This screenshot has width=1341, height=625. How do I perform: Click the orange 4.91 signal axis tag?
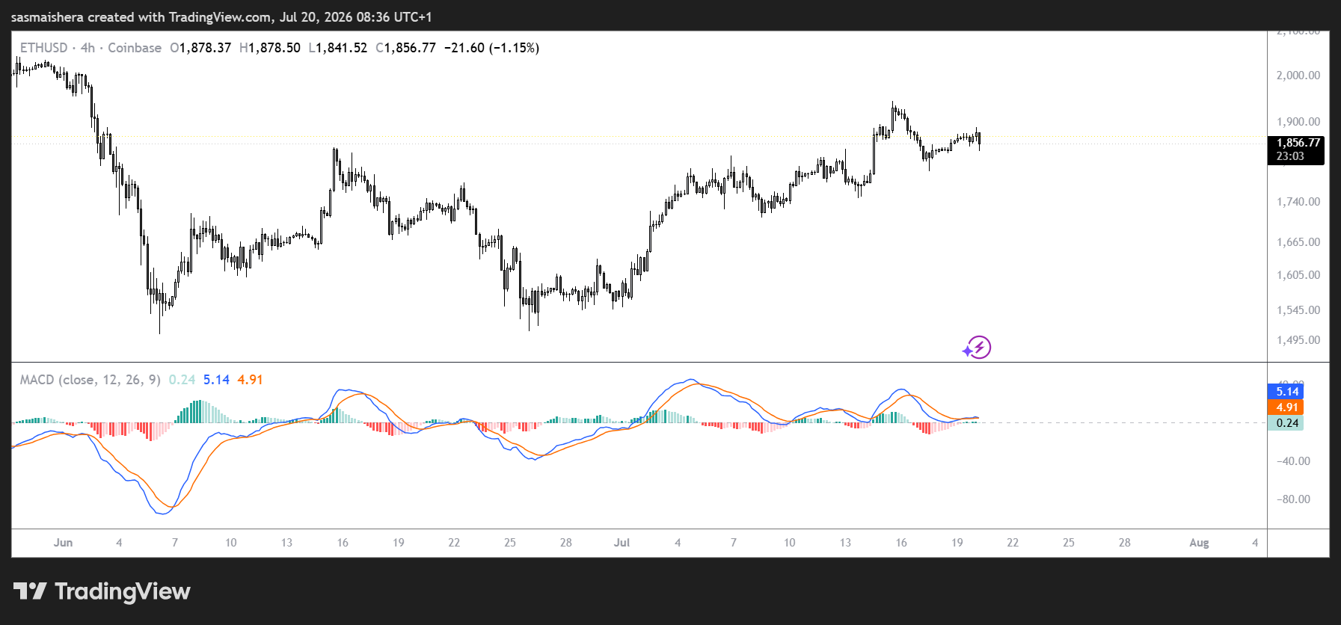click(1286, 407)
